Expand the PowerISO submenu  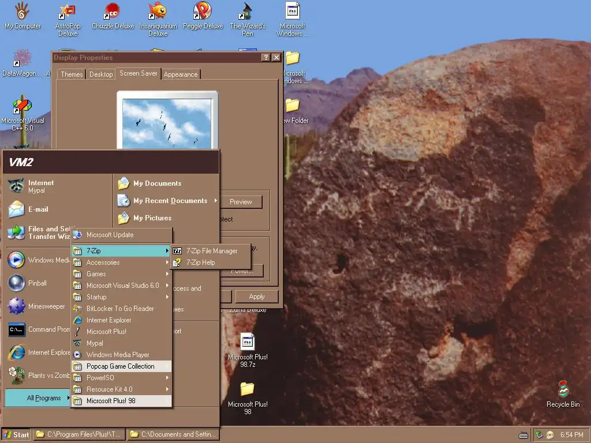[121, 378]
